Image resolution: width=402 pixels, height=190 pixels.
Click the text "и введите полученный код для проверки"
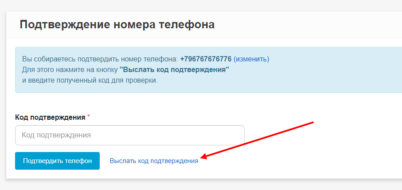pyautogui.click(x=90, y=80)
